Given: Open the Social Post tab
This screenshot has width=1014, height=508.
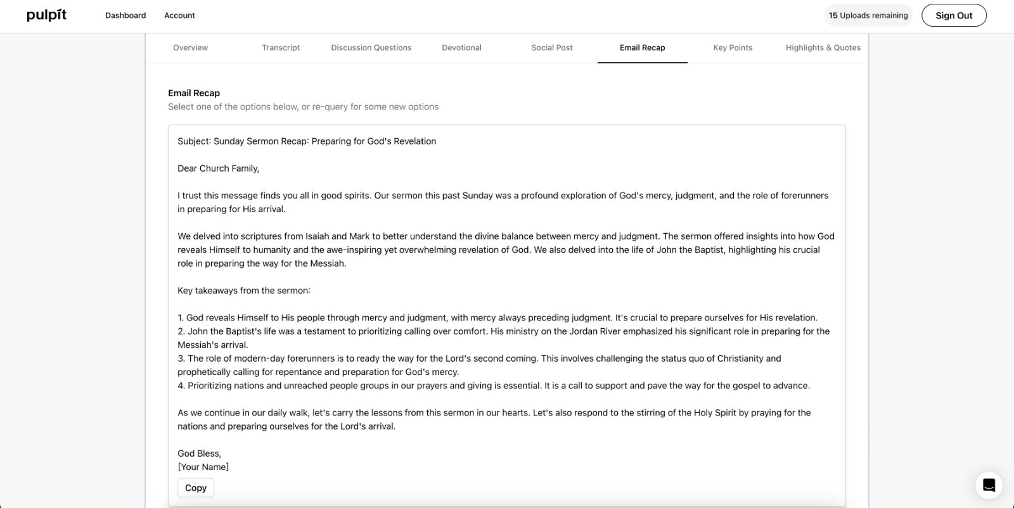Looking at the screenshot, I should click(552, 48).
